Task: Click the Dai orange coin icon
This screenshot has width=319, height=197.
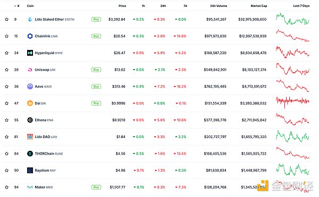Action: click(30, 103)
